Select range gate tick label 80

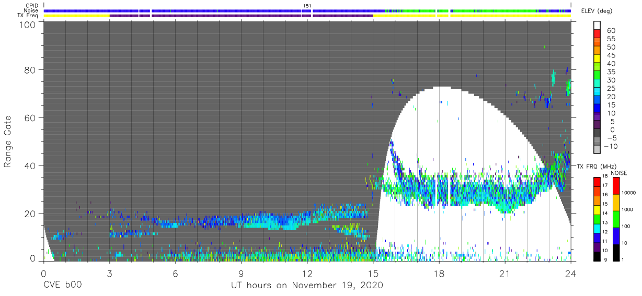click(x=29, y=70)
